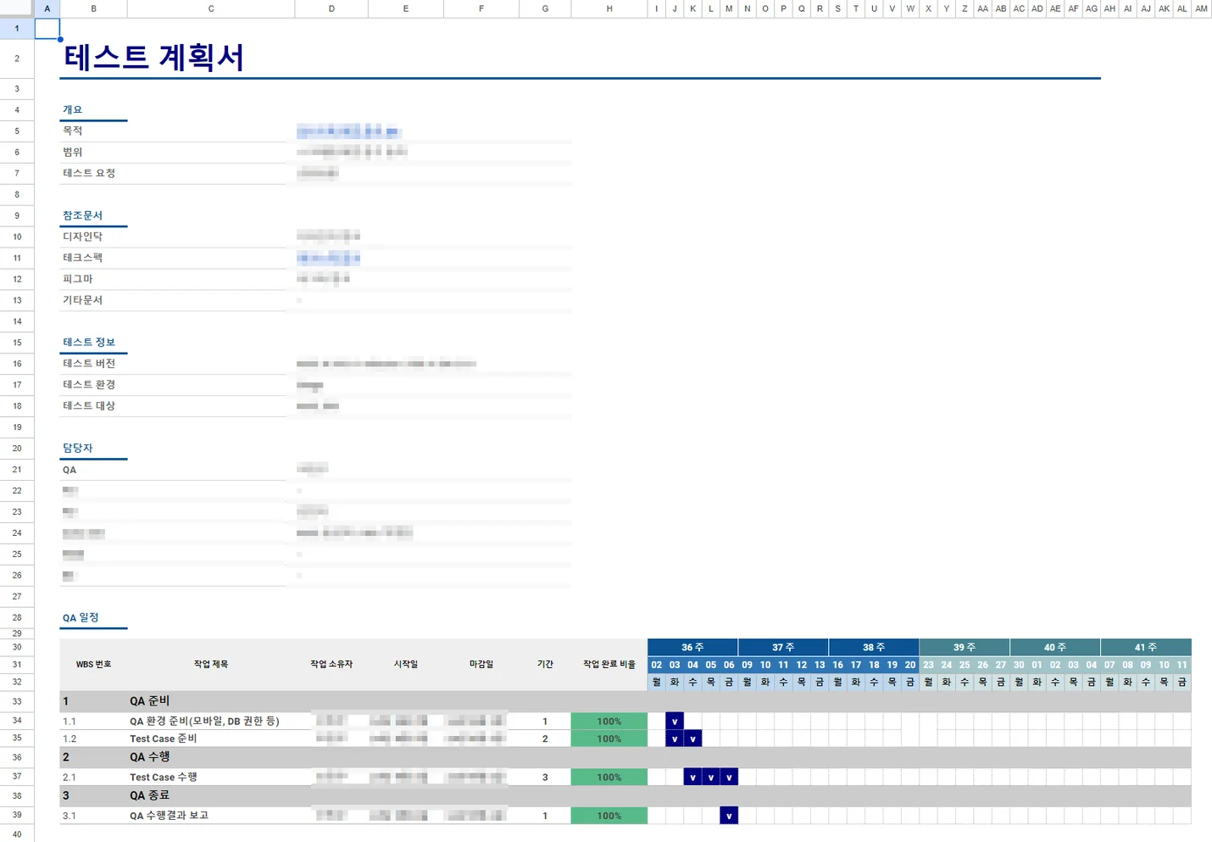Click the 테스트 정보 section heading
Screen dimensions: 1212x842
pos(89,343)
